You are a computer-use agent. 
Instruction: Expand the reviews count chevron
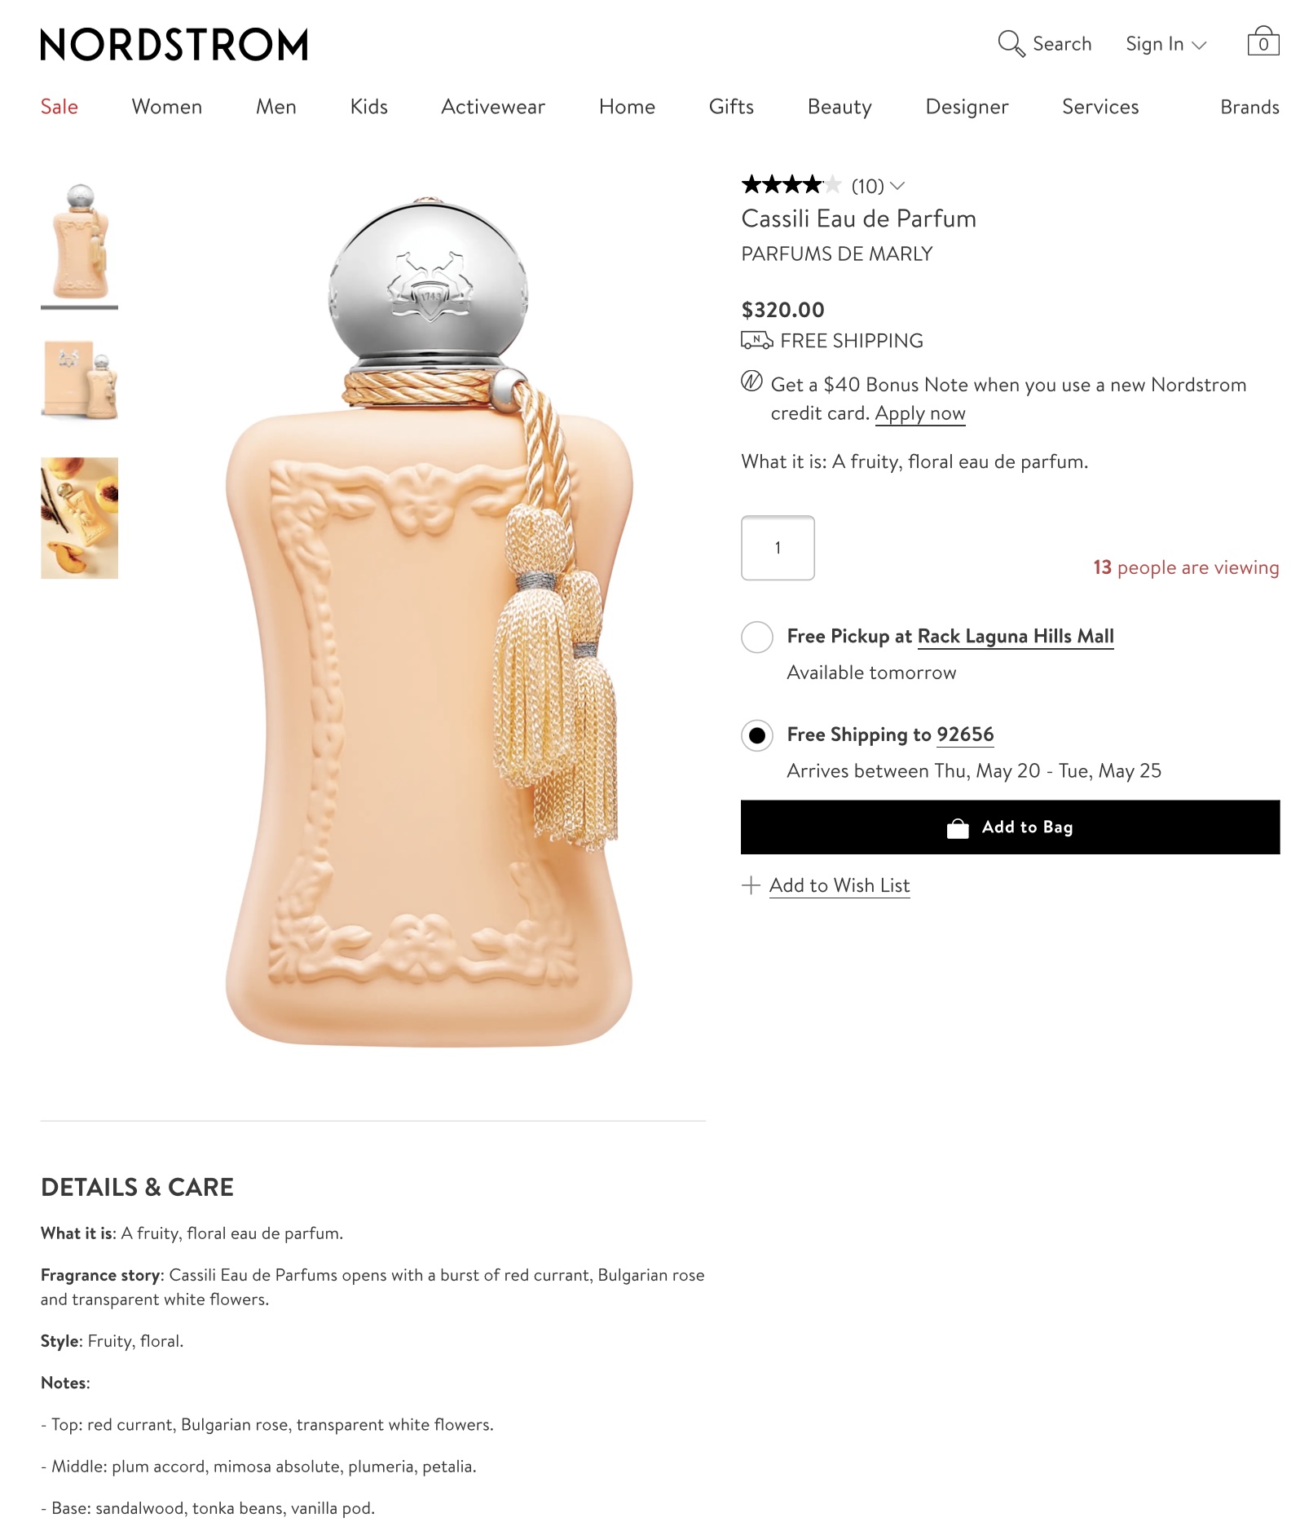tap(897, 186)
